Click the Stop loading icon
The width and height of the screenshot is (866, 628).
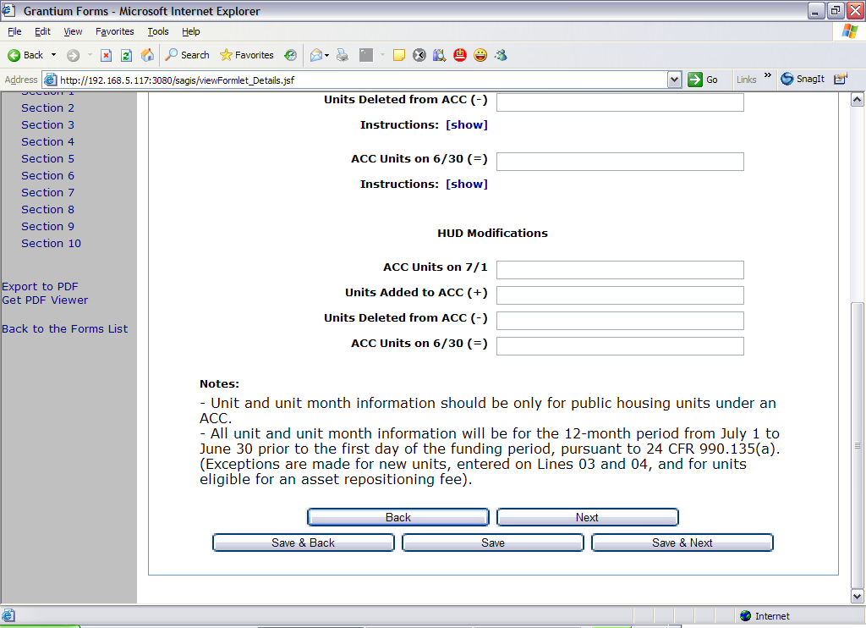(x=106, y=55)
